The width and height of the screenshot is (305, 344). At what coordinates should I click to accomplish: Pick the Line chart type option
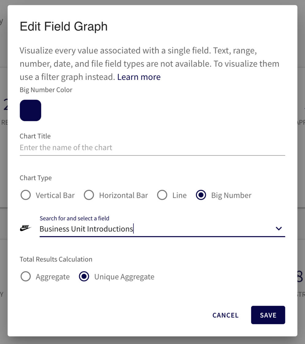162,195
